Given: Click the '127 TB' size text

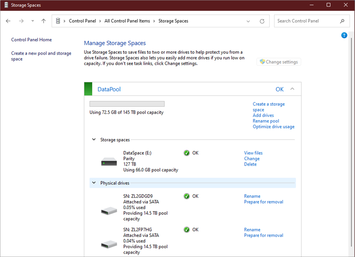Looking at the screenshot, I should [x=130, y=164].
